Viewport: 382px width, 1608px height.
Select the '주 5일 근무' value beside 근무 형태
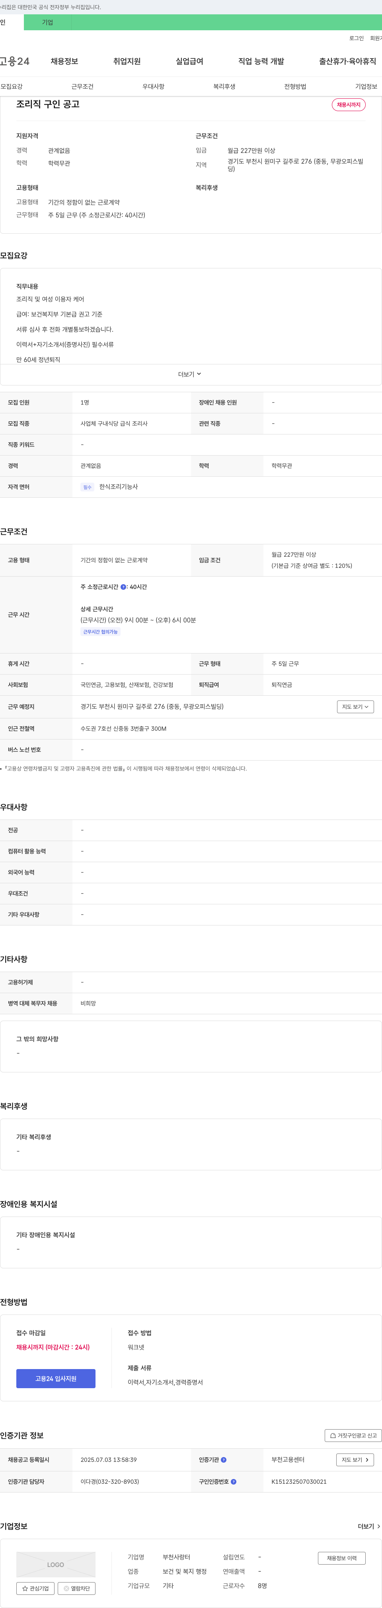(x=285, y=663)
